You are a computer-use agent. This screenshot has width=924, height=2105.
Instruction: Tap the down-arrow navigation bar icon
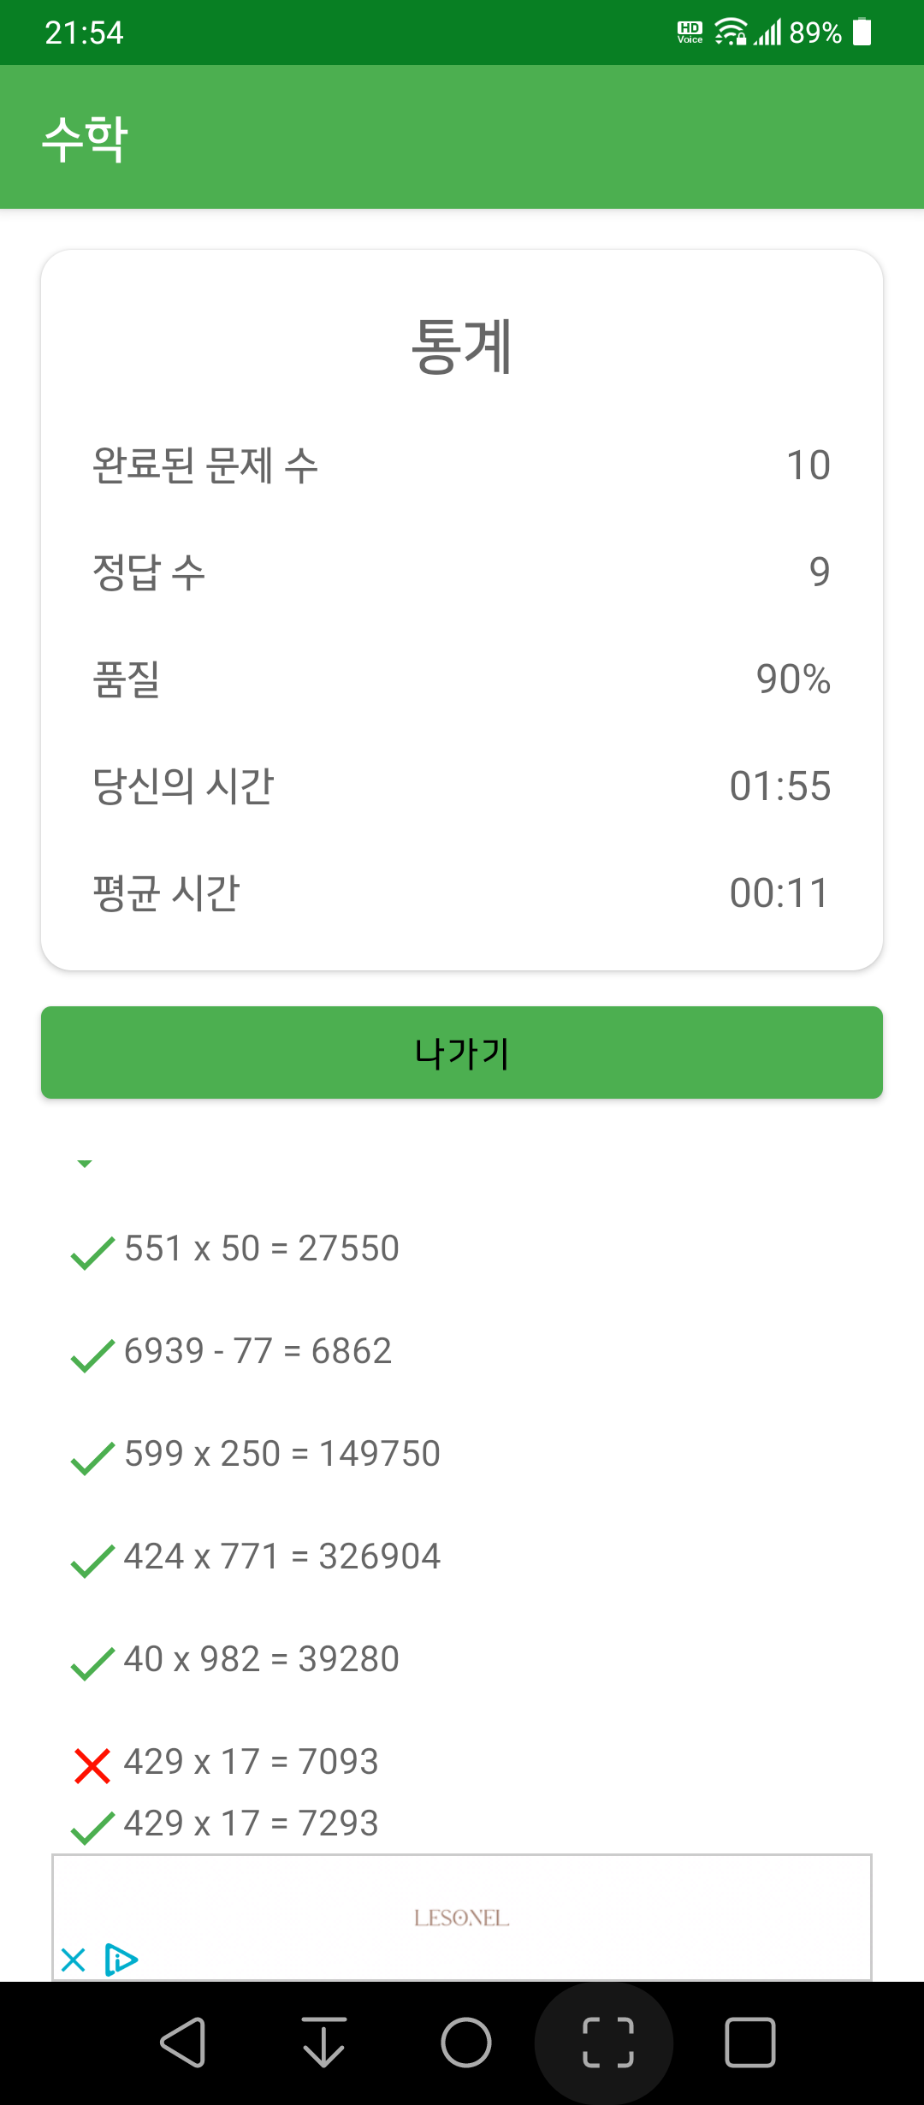tap(324, 2043)
